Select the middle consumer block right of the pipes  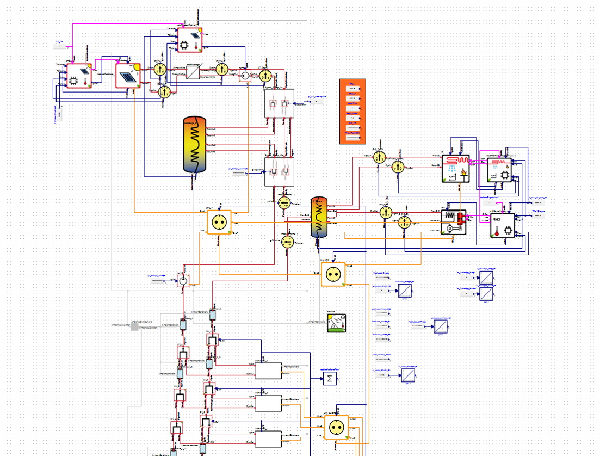pos(268,404)
